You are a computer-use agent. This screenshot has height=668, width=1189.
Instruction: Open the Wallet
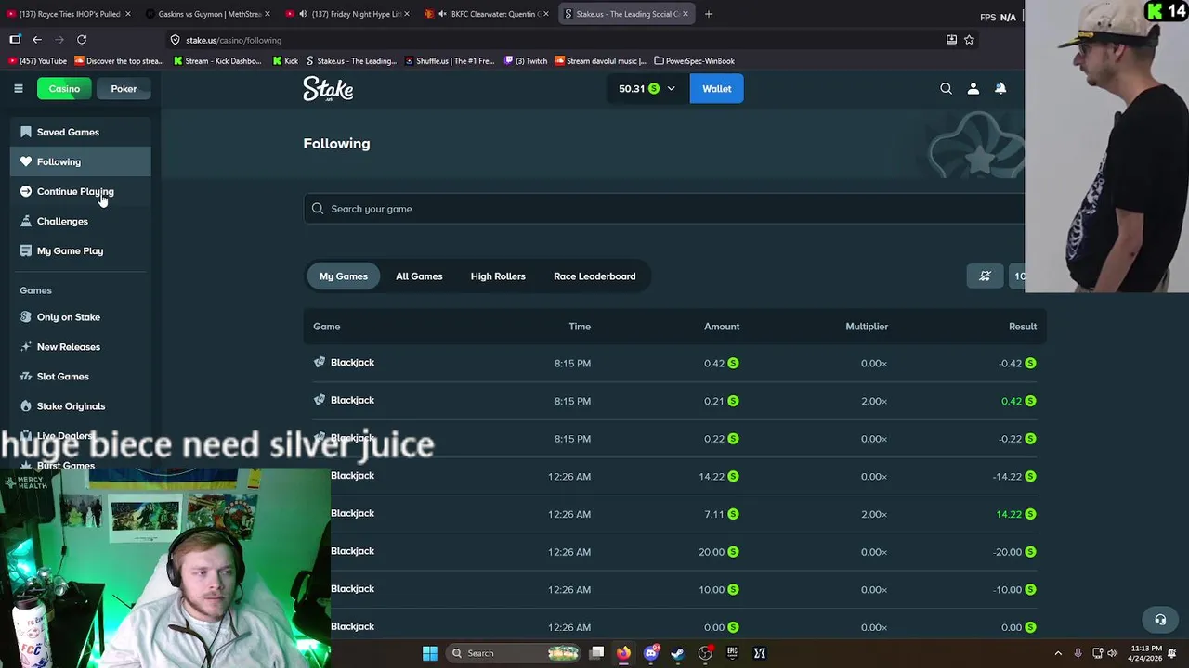[x=716, y=89]
